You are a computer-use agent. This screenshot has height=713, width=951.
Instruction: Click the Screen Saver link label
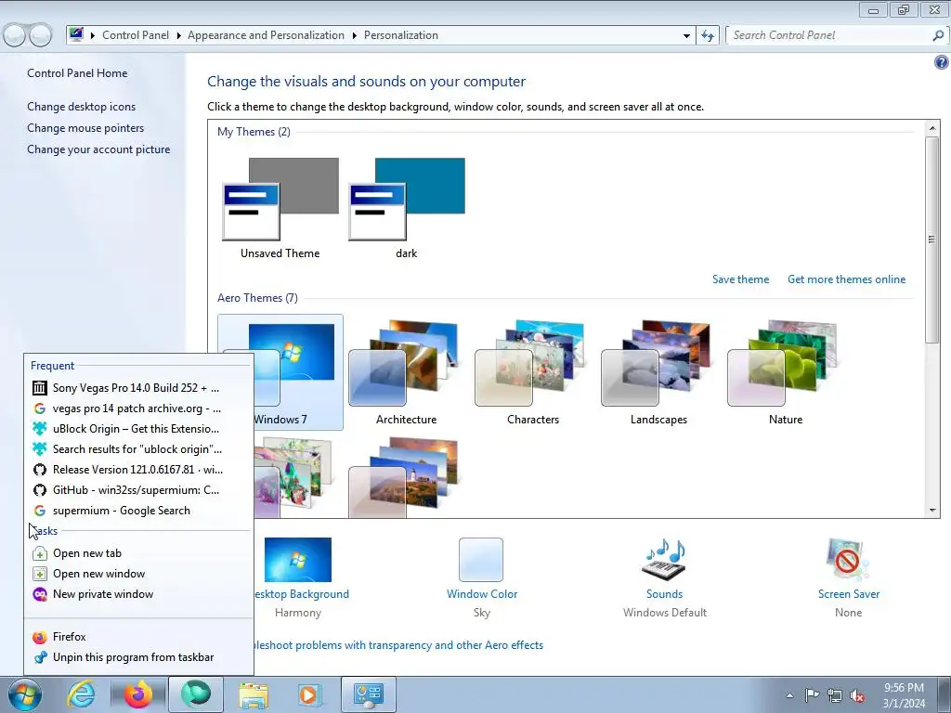(x=849, y=594)
